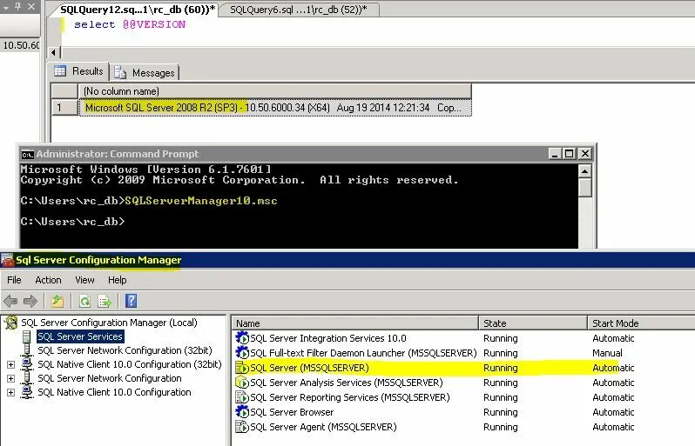Screen dimensions: 695x446
Task: Sort services by State column header
Action: [x=533, y=323]
